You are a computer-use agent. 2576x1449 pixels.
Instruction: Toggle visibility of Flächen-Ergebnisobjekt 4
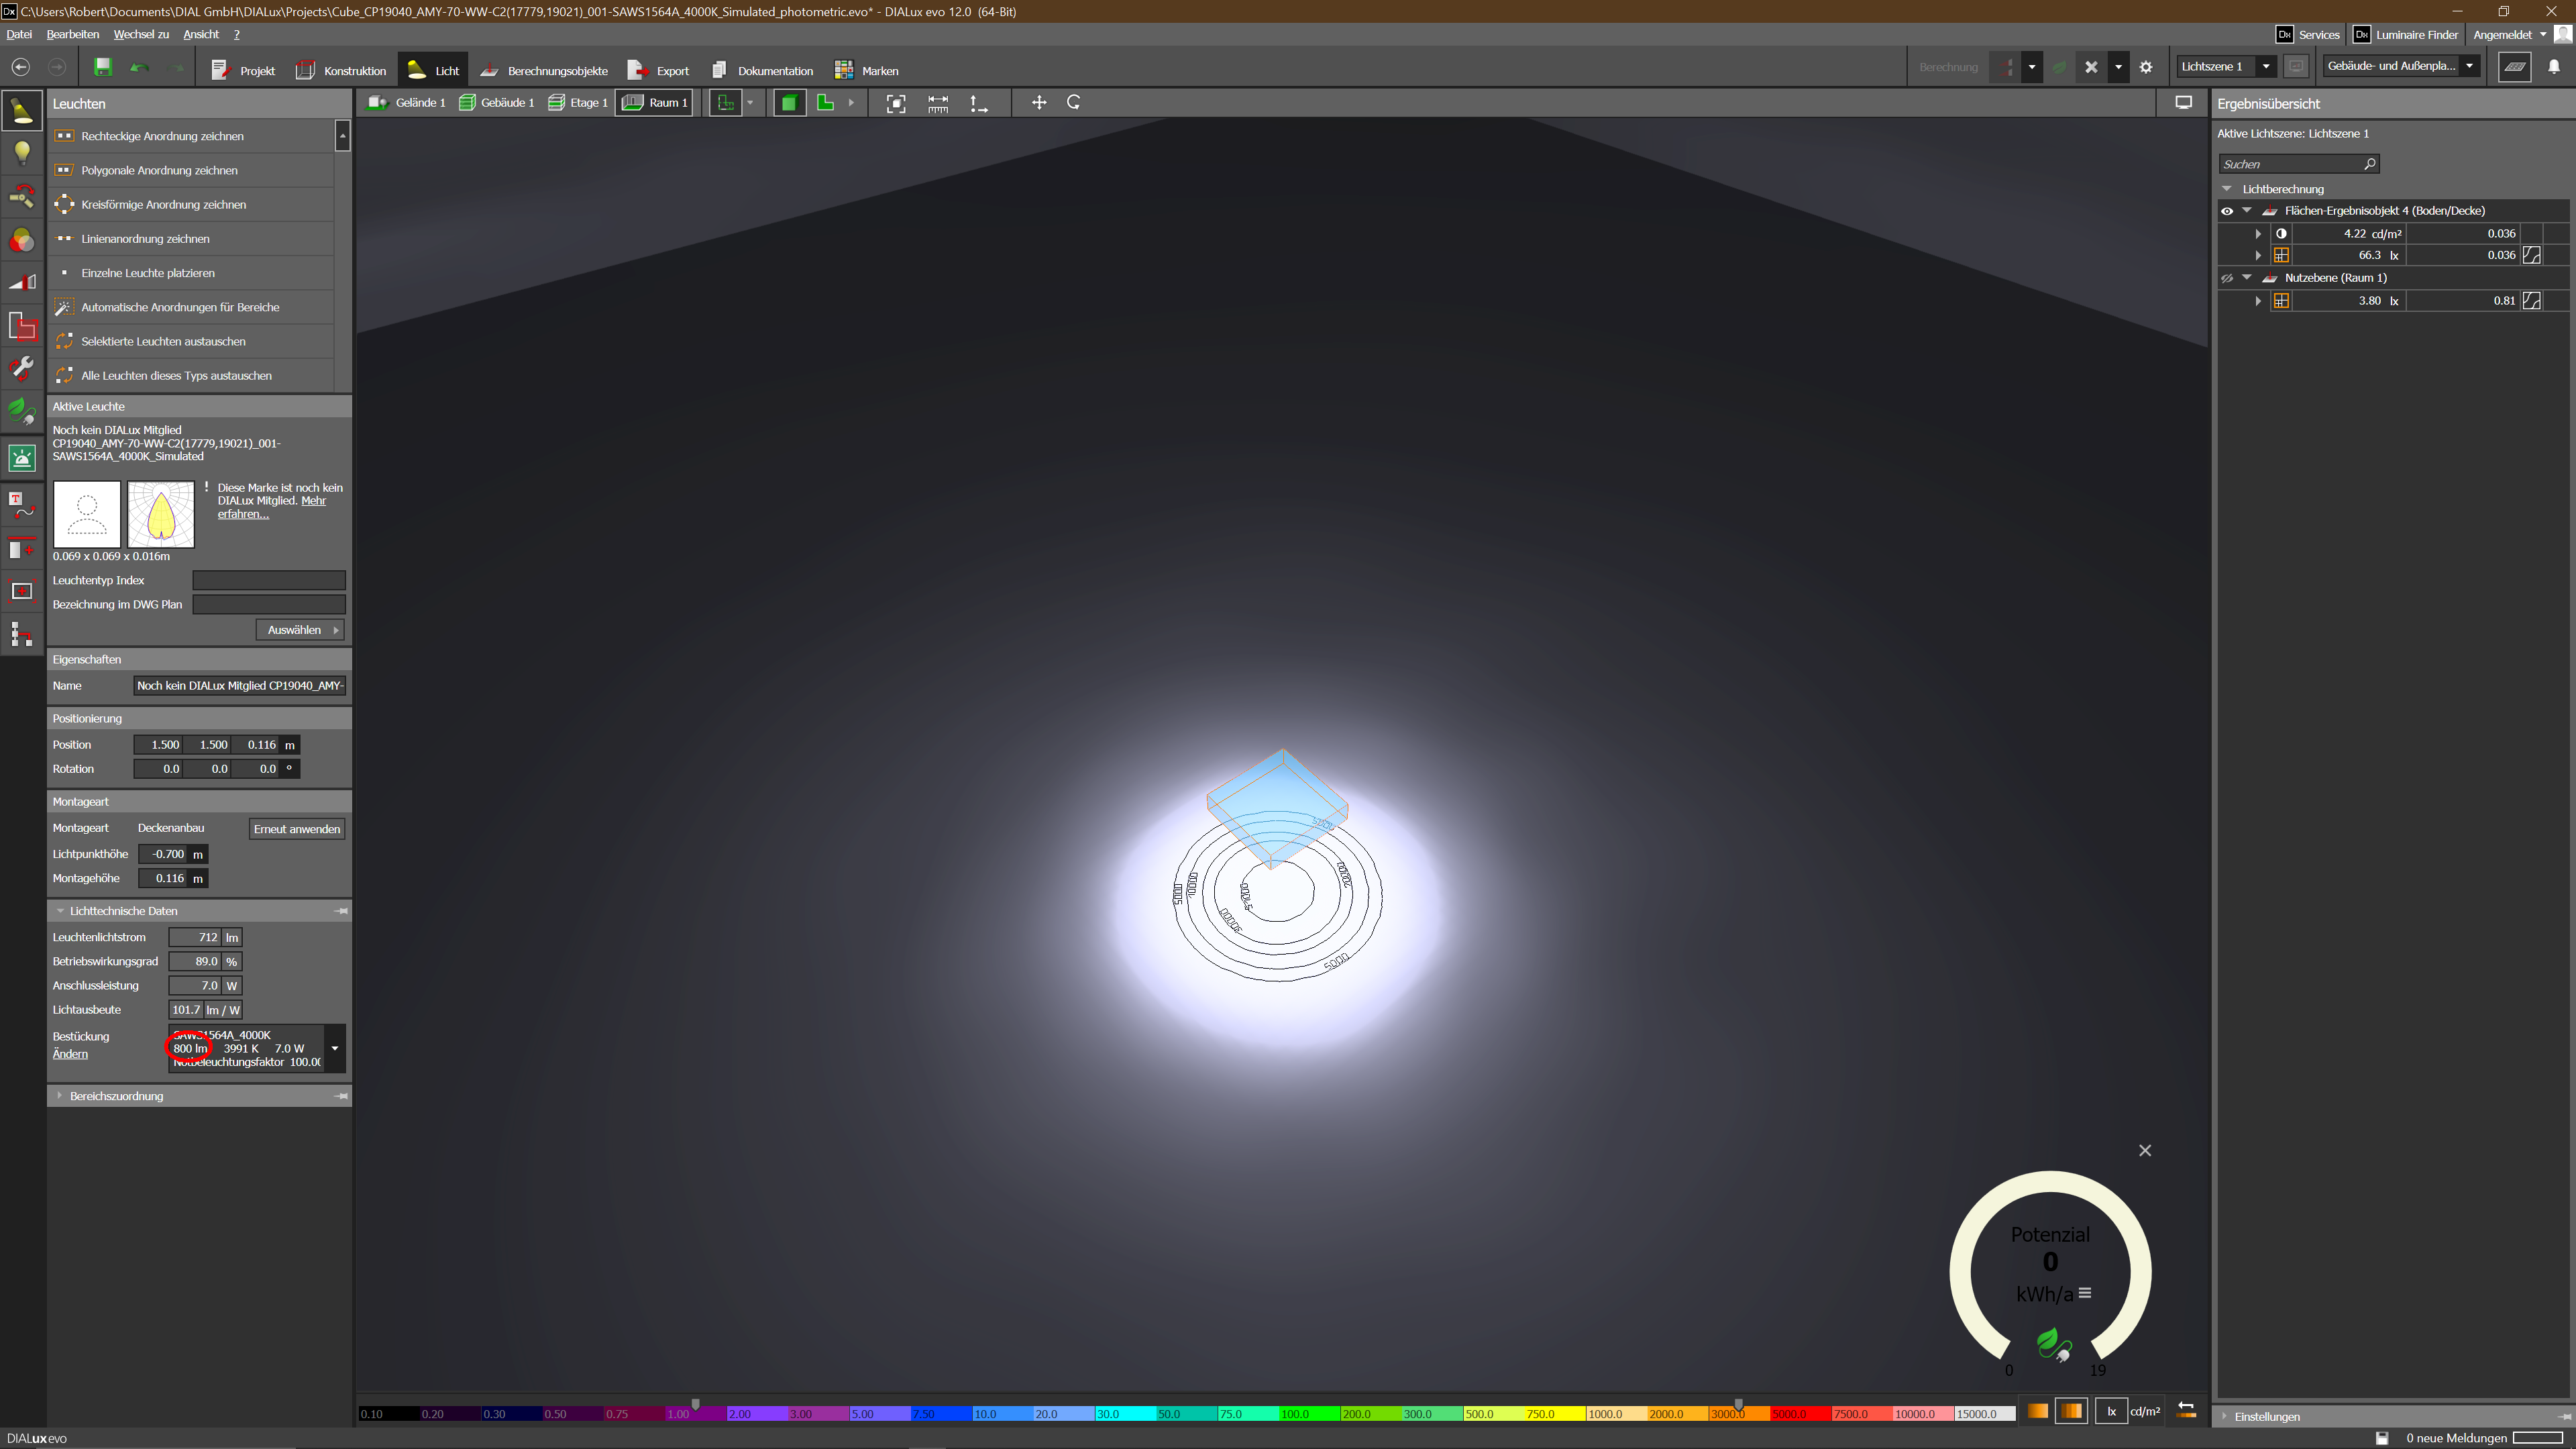pos(2227,211)
